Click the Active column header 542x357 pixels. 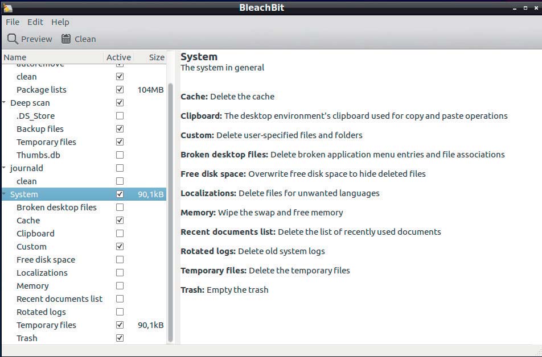[118, 57]
